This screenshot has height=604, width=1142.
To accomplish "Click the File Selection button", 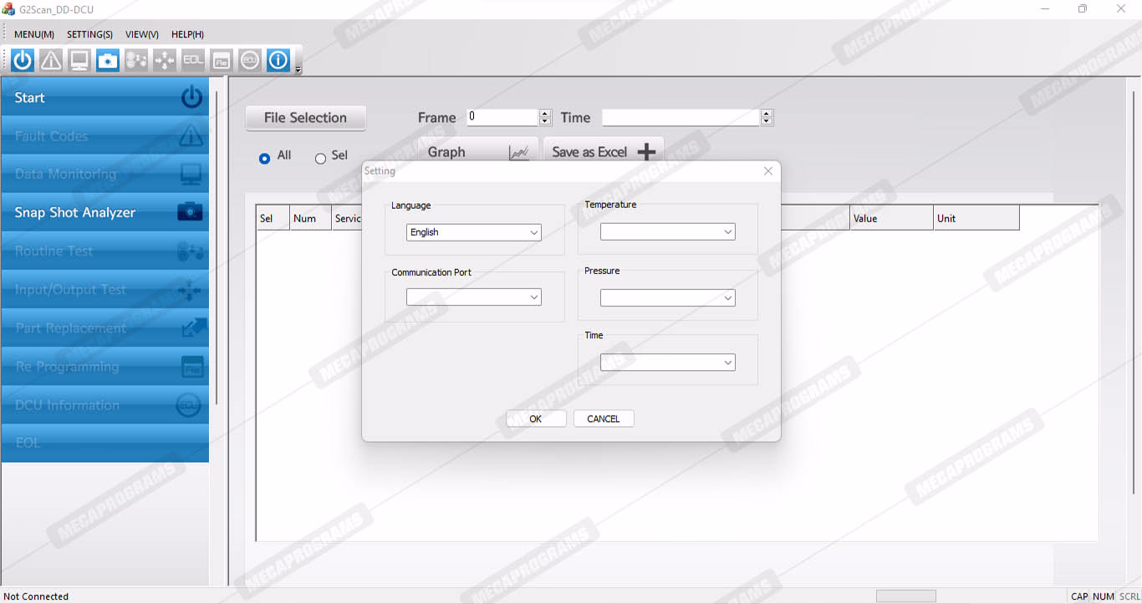I will tap(305, 118).
